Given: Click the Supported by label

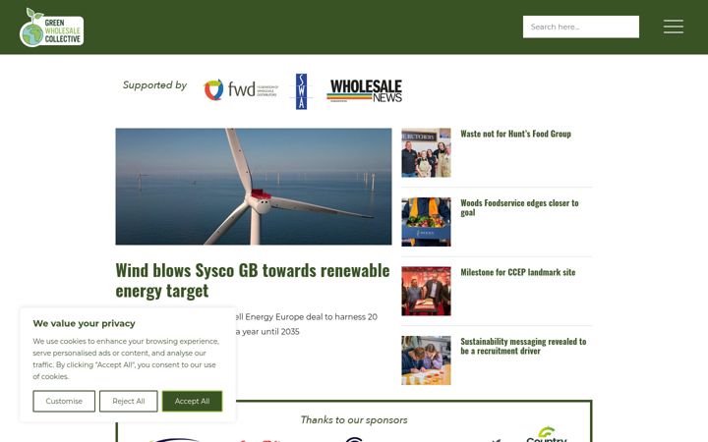Looking at the screenshot, I should [154, 85].
